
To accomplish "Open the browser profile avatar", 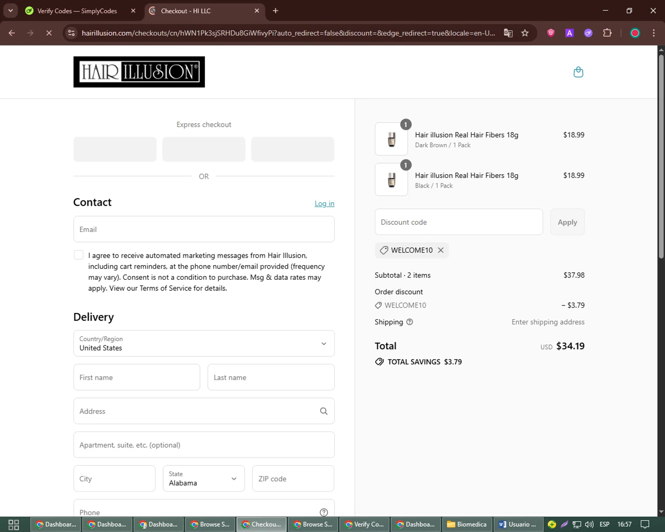I will pos(635,33).
